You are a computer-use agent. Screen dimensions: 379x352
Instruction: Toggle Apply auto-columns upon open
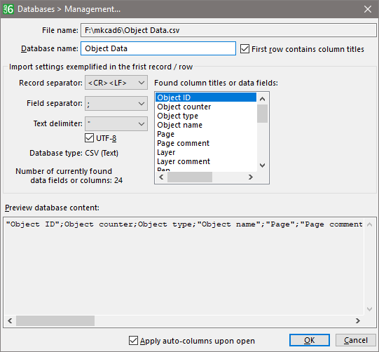(133, 340)
